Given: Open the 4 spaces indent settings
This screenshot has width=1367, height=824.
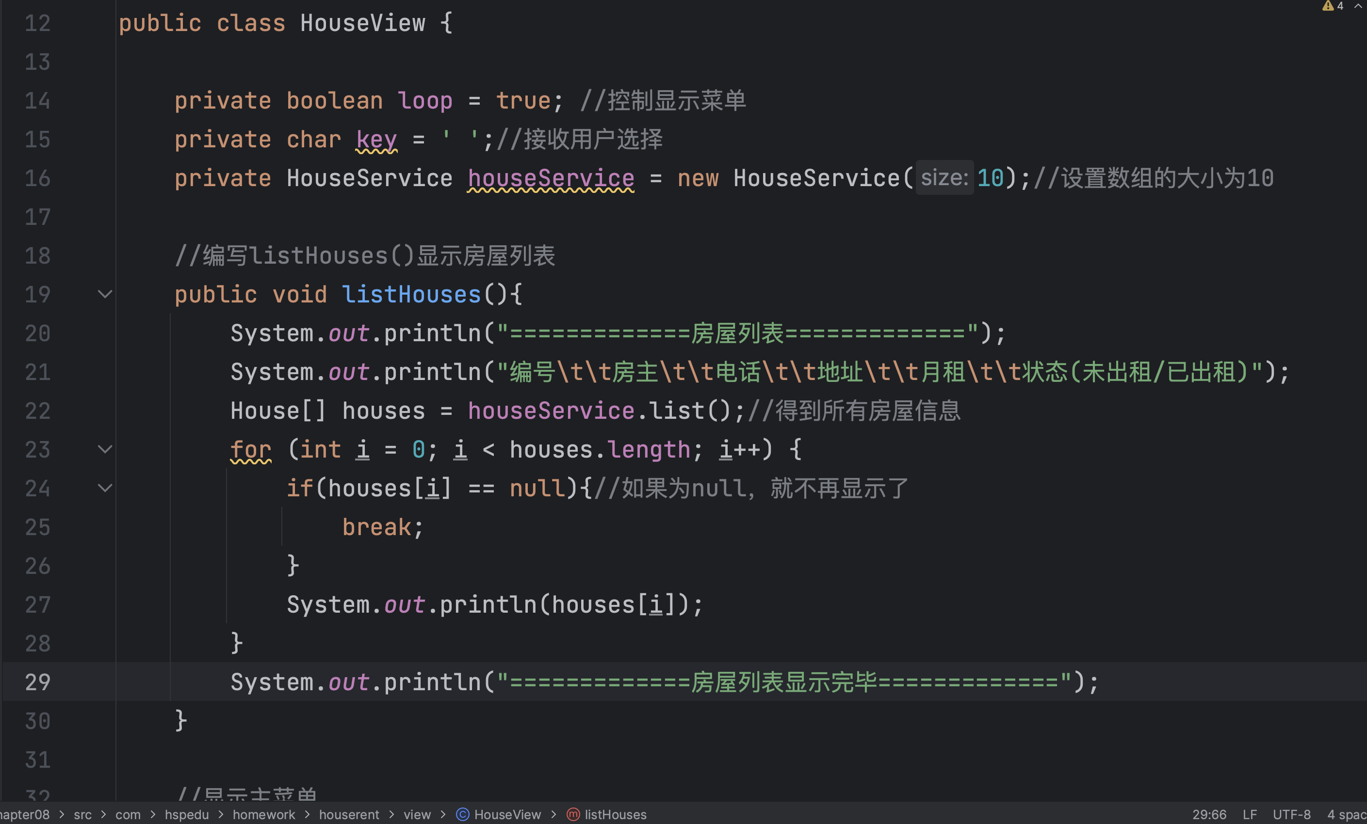Looking at the screenshot, I should point(1347,814).
